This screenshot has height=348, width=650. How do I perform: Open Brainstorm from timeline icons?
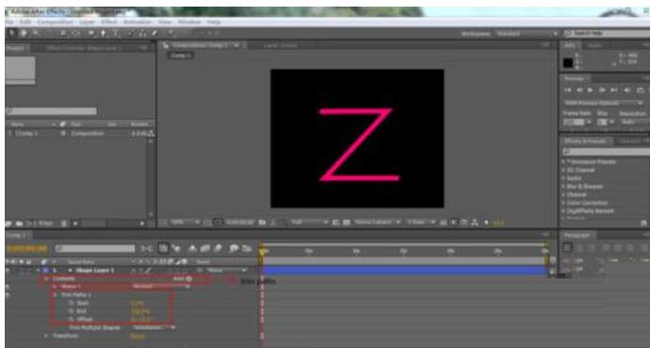click(x=234, y=248)
